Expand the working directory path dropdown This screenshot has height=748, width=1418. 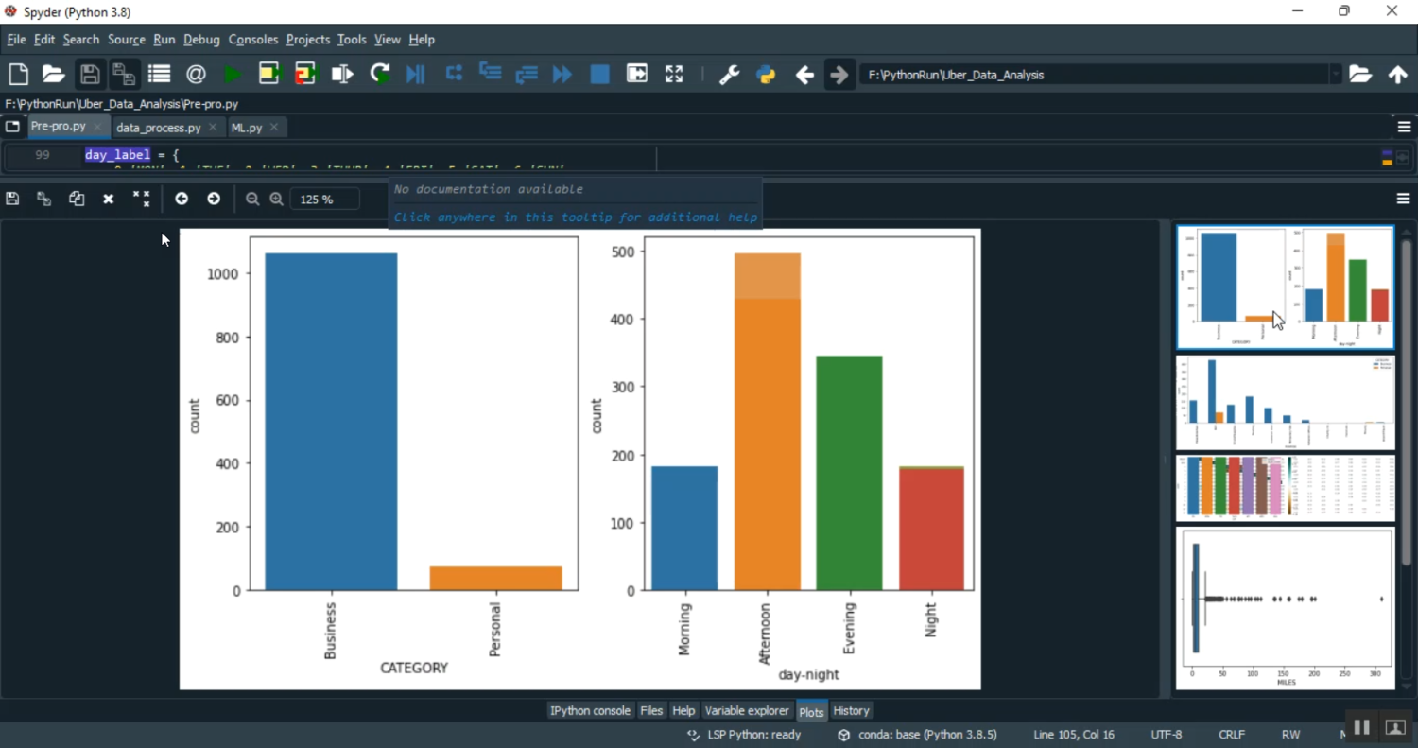coord(1335,75)
